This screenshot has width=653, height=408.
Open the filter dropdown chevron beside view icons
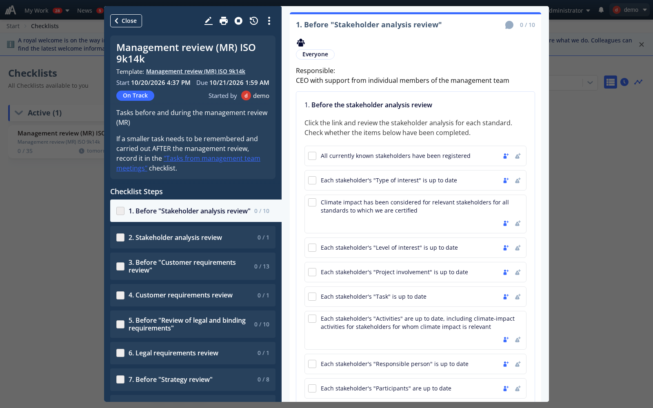(x=590, y=82)
